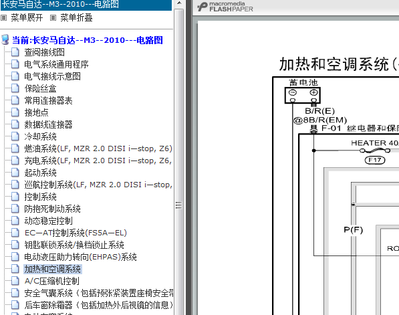Open 充电系统(LF, MZR 2.0 DISI i-stop) entry
Viewport: 399px width, 315px height.
98,161
